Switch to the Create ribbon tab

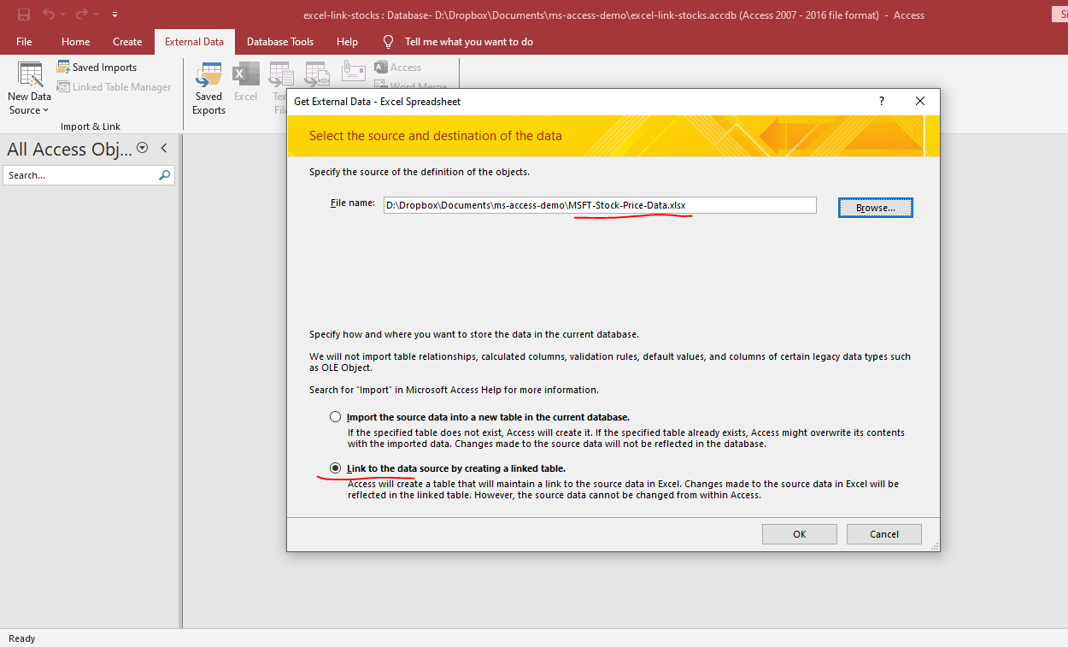127,41
